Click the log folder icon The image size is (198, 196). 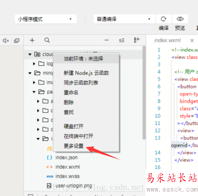click(x=41, y=63)
